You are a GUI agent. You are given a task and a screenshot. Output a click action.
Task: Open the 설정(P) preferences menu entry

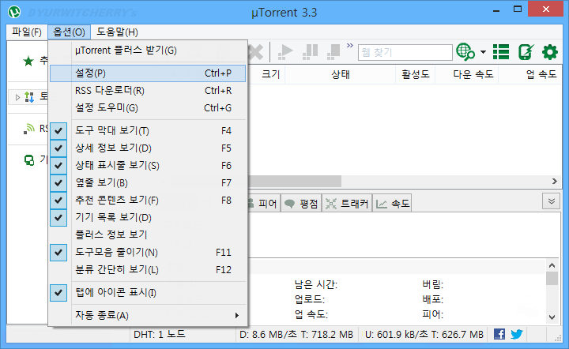[148, 73]
